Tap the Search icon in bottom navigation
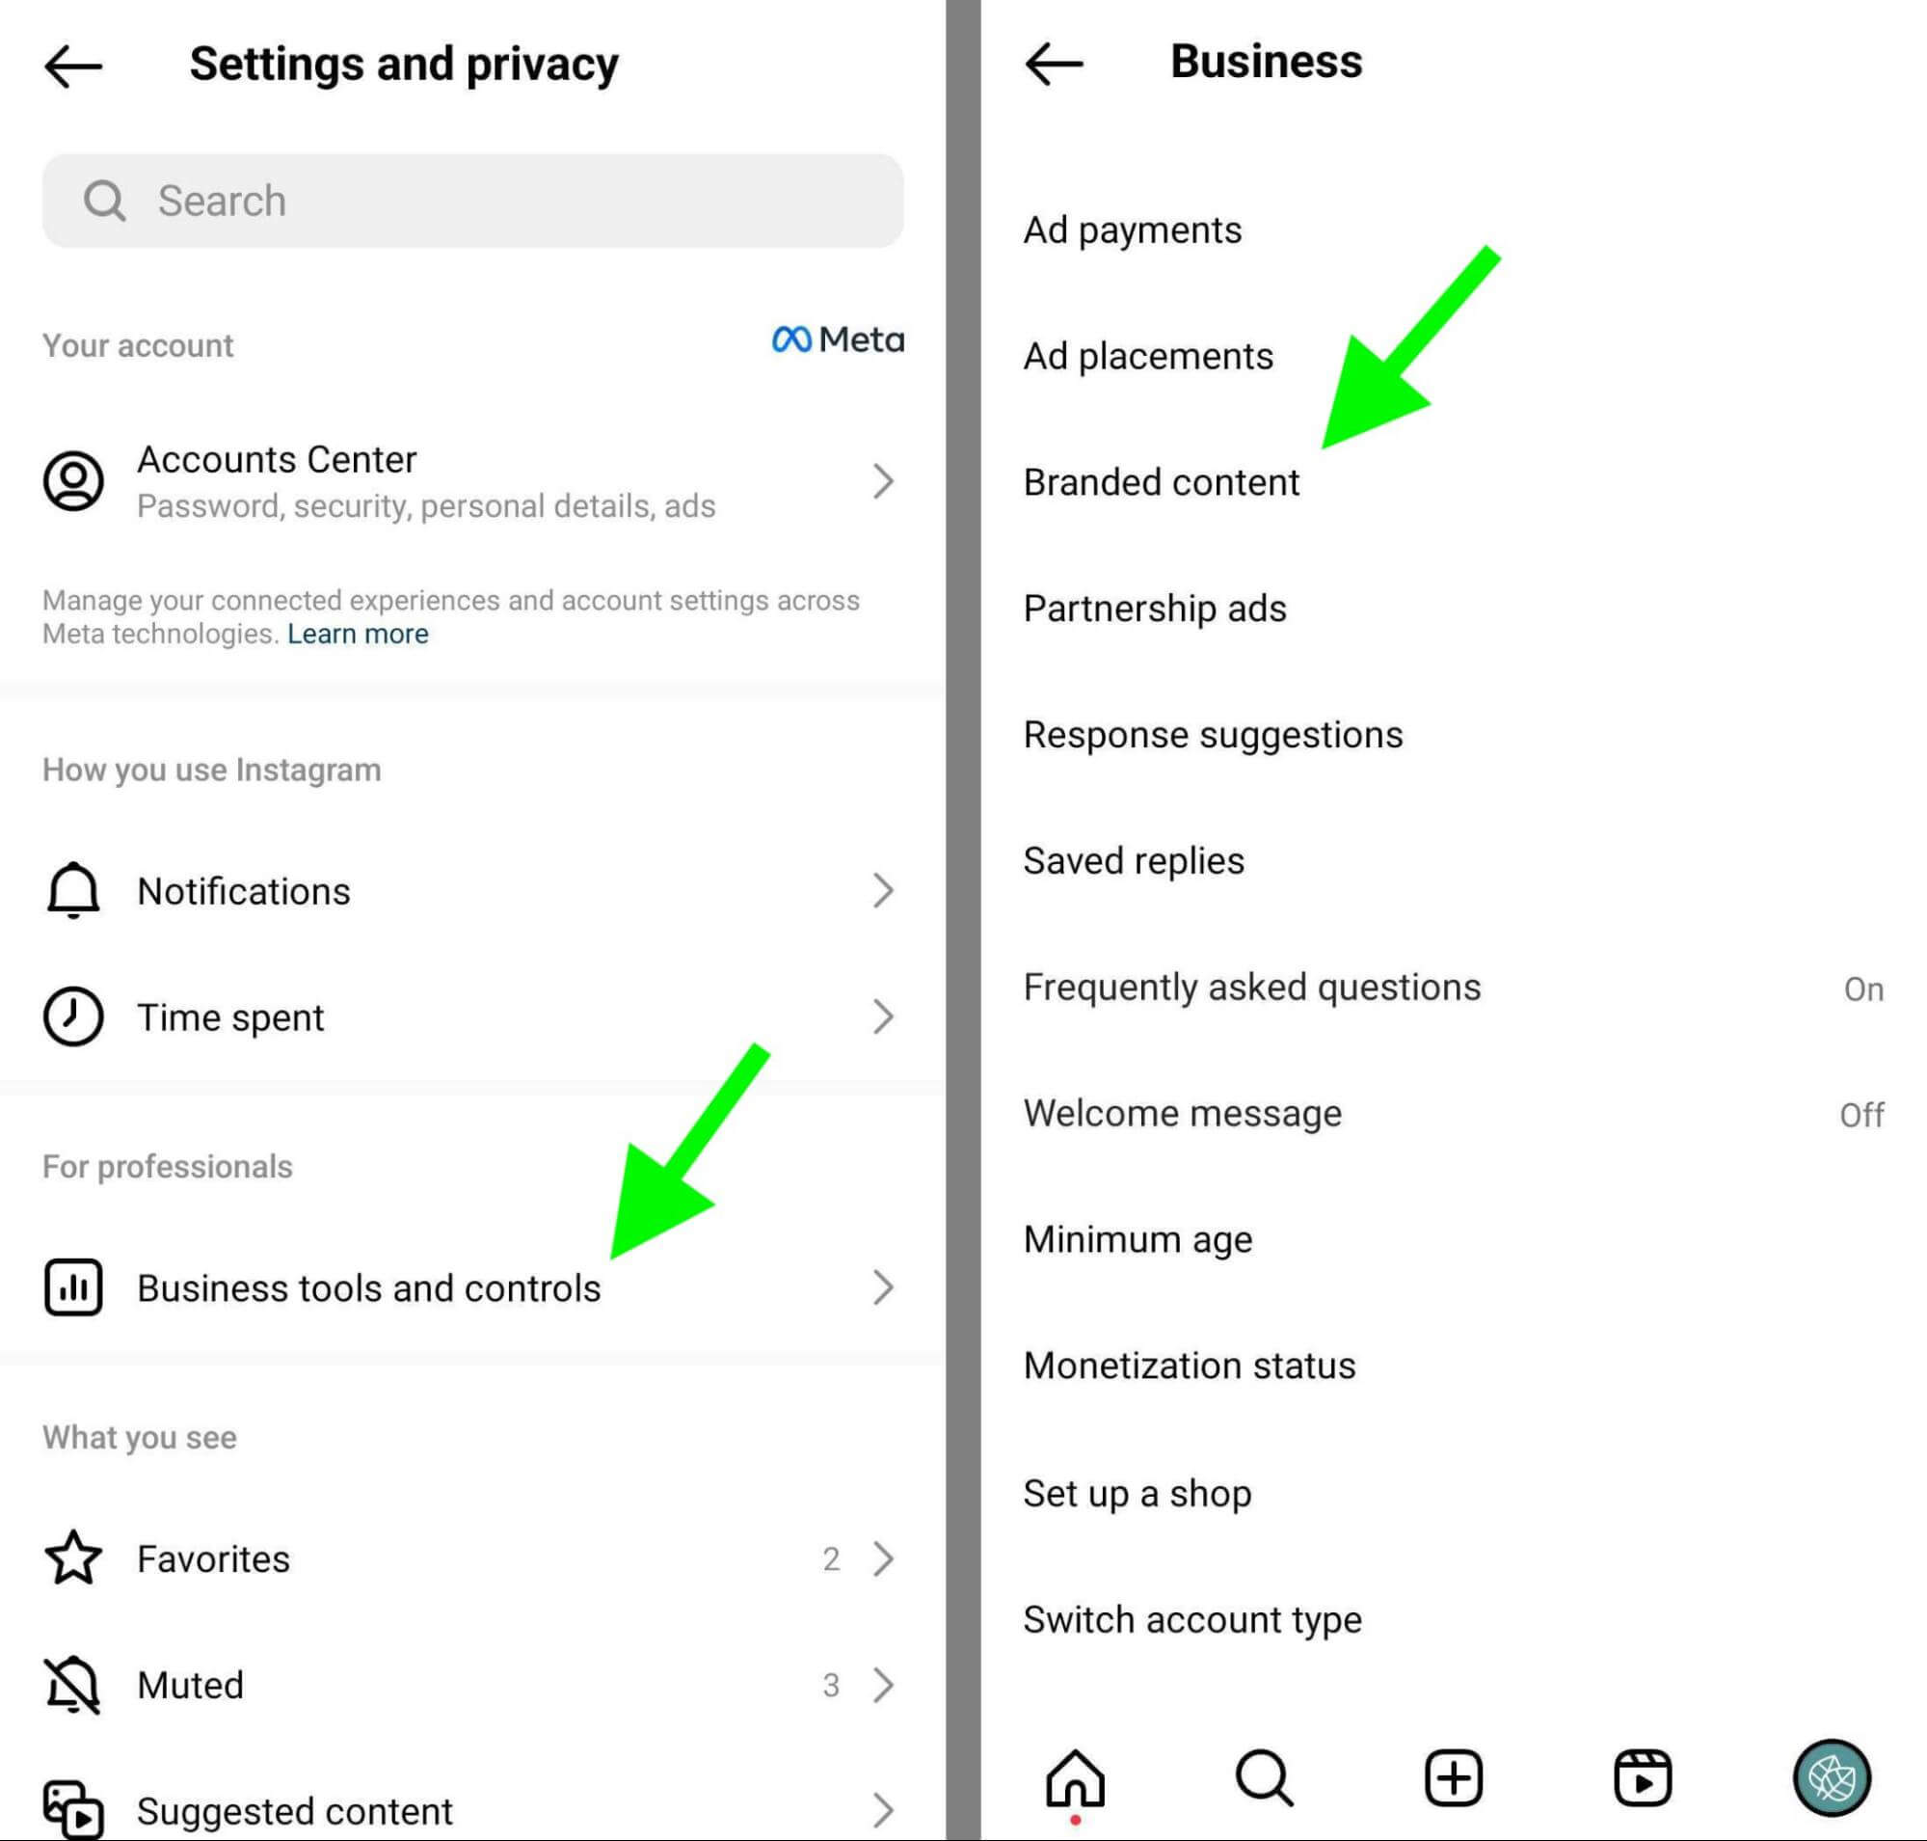The height and width of the screenshot is (1841, 1927). [1268, 1788]
